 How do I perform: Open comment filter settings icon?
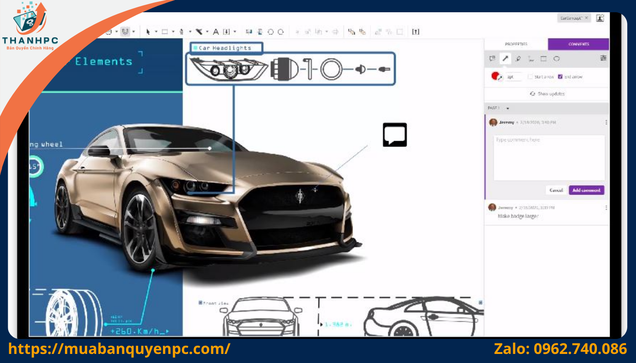(603, 58)
